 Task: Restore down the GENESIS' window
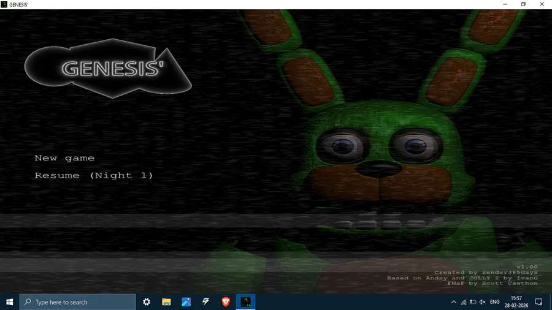pos(524,4)
